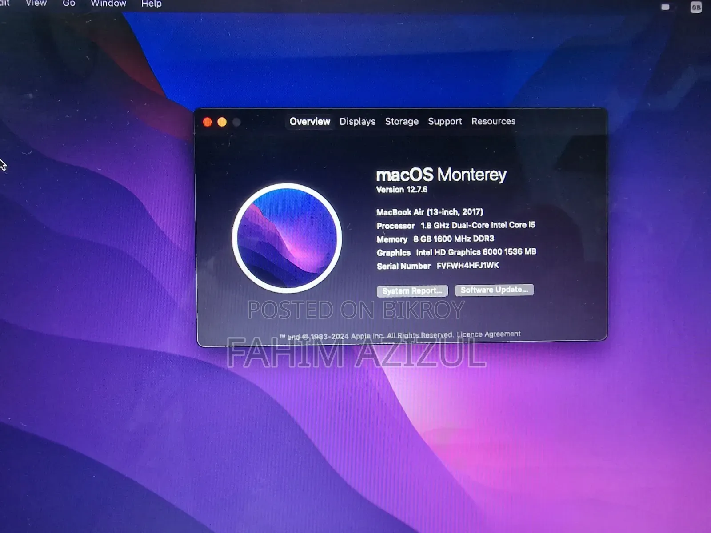Open the Support tab

(x=445, y=122)
